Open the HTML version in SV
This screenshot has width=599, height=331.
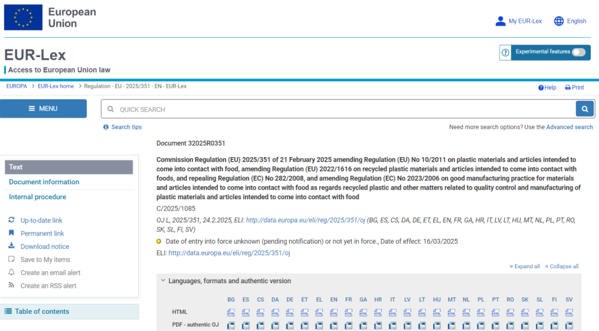pyautogui.click(x=569, y=312)
